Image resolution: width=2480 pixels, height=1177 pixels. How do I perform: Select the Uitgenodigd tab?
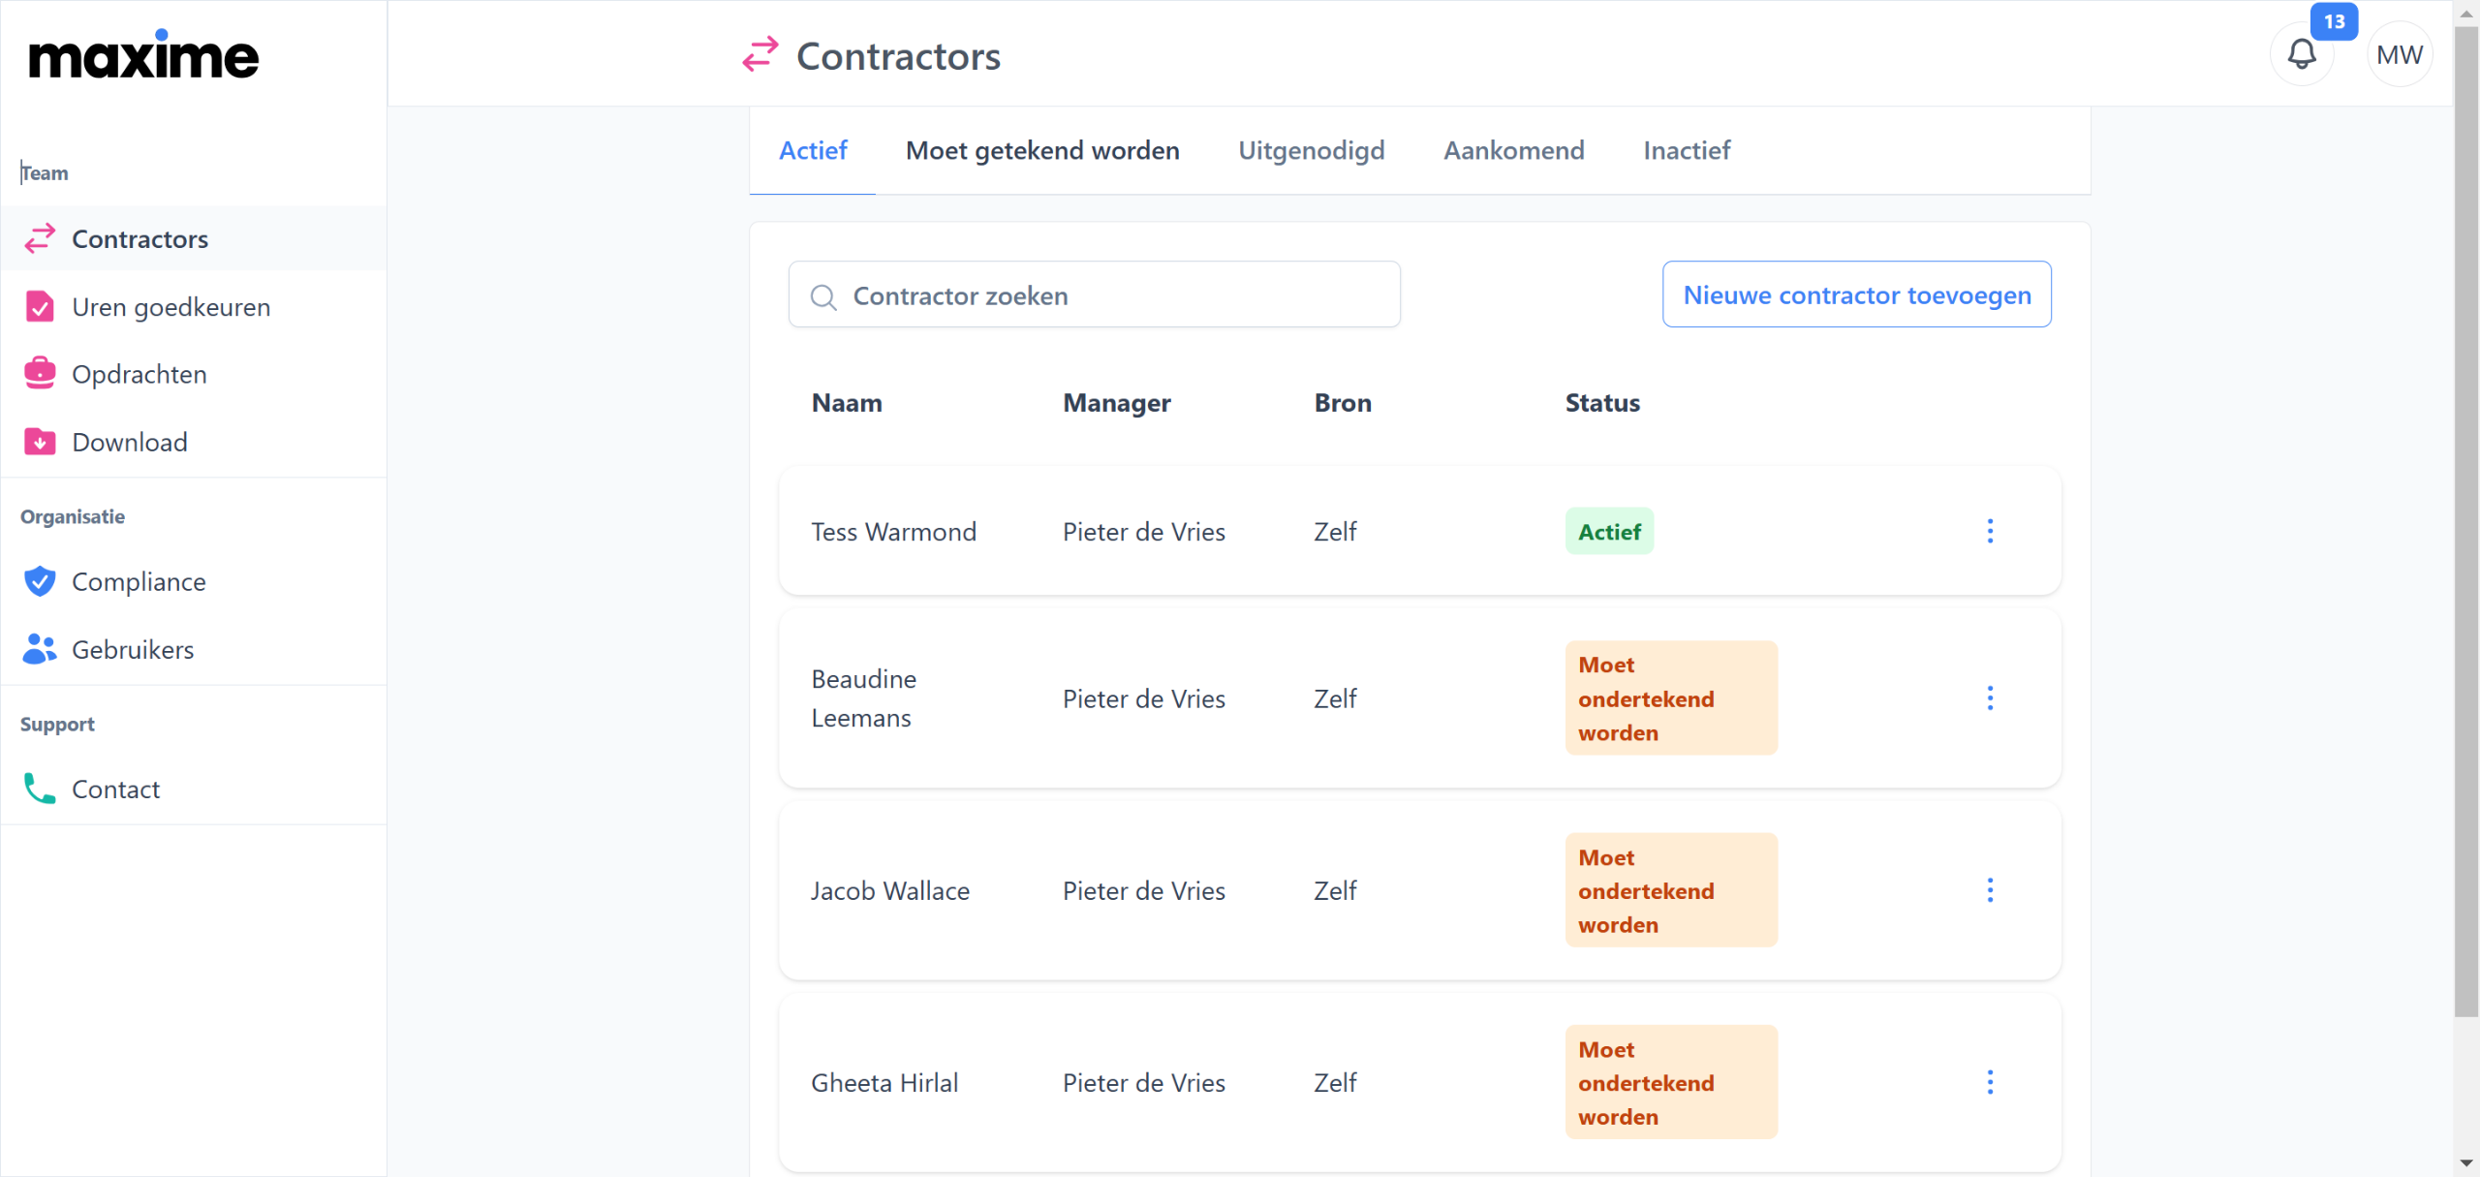point(1311,151)
